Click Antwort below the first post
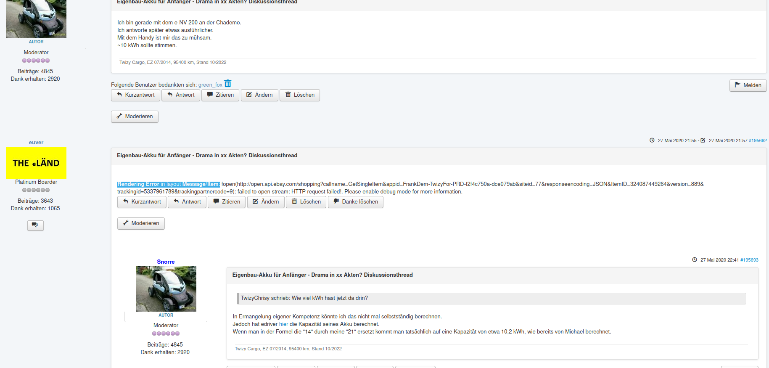This screenshot has height=368, width=769. [x=181, y=95]
